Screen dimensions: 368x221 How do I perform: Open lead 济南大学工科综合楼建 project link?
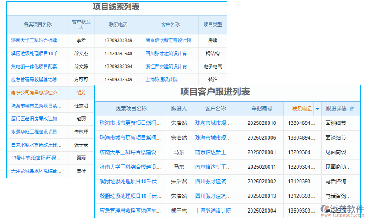pos(37,41)
